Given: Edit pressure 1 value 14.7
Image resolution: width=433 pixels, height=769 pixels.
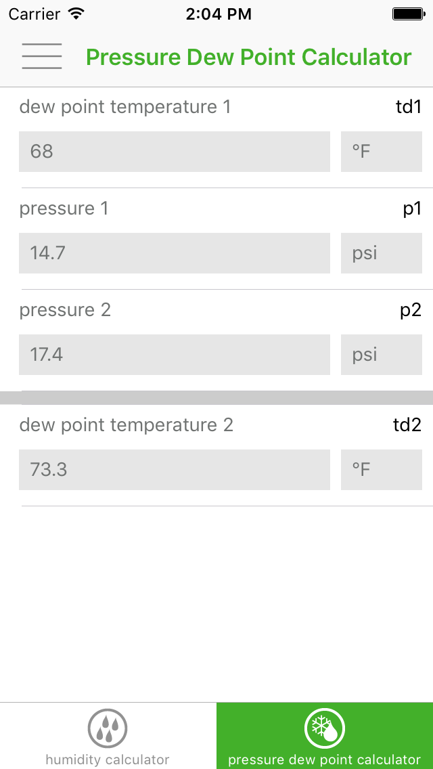Looking at the screenshot, I should click(x=175, y=253).
